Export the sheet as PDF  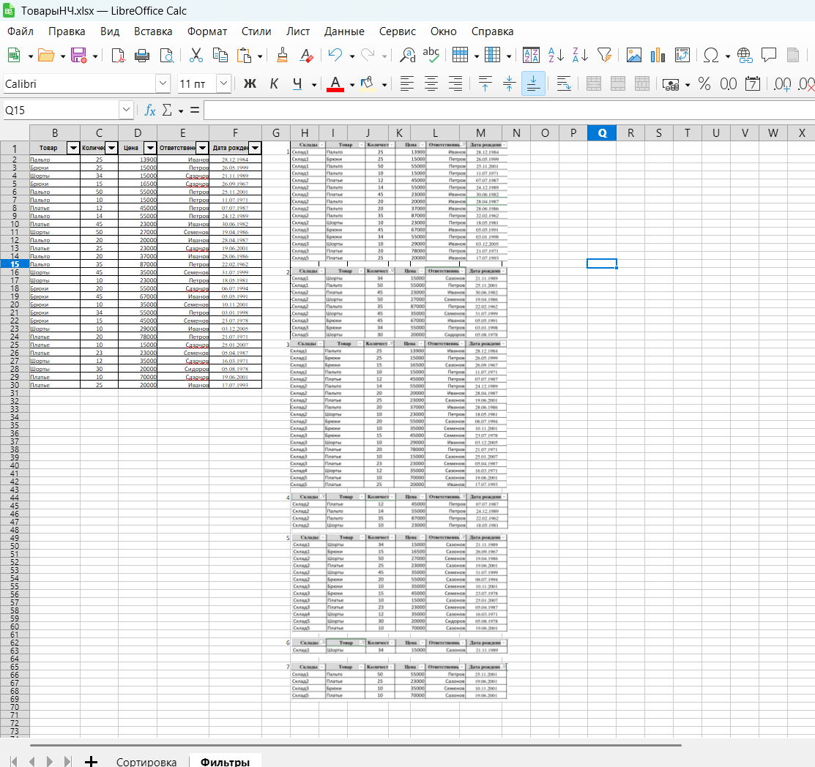click(118, 55)
